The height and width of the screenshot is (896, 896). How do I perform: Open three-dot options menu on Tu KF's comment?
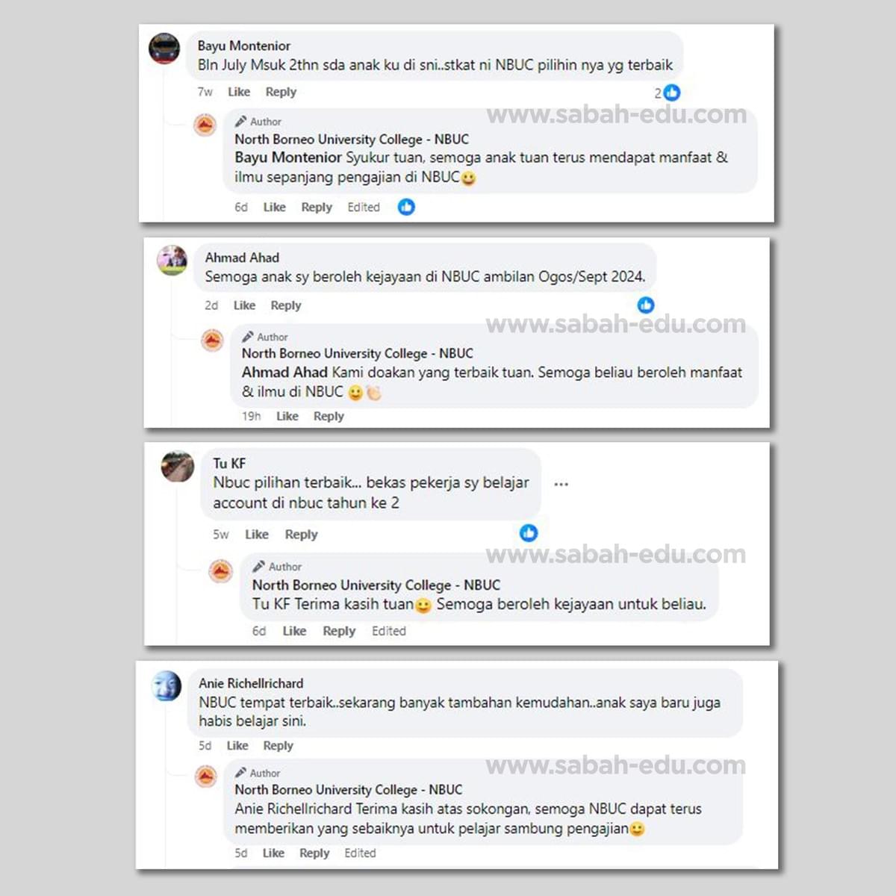click(x=561, y=484)
